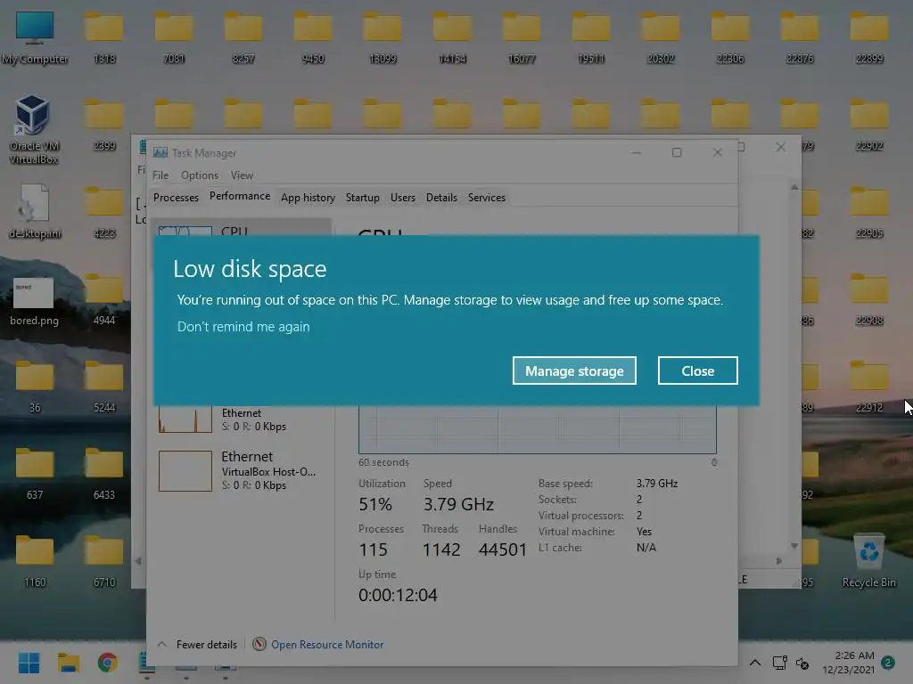Select folder named 1318
This screenshot has width=913, height=684.
pyautogui.click(x=104, y=37)
